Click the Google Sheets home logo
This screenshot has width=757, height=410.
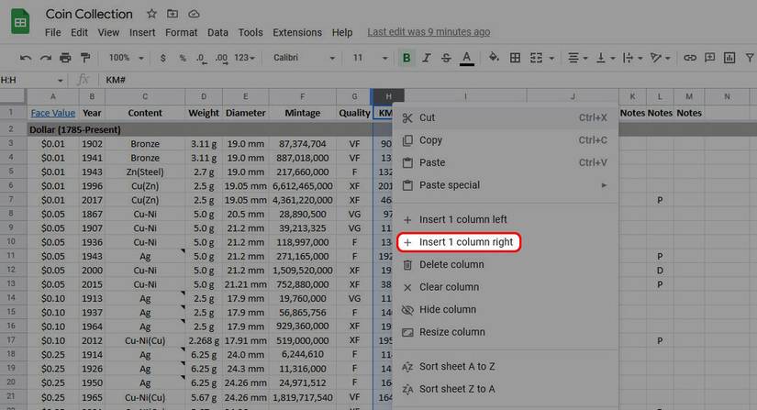point(20,21)
